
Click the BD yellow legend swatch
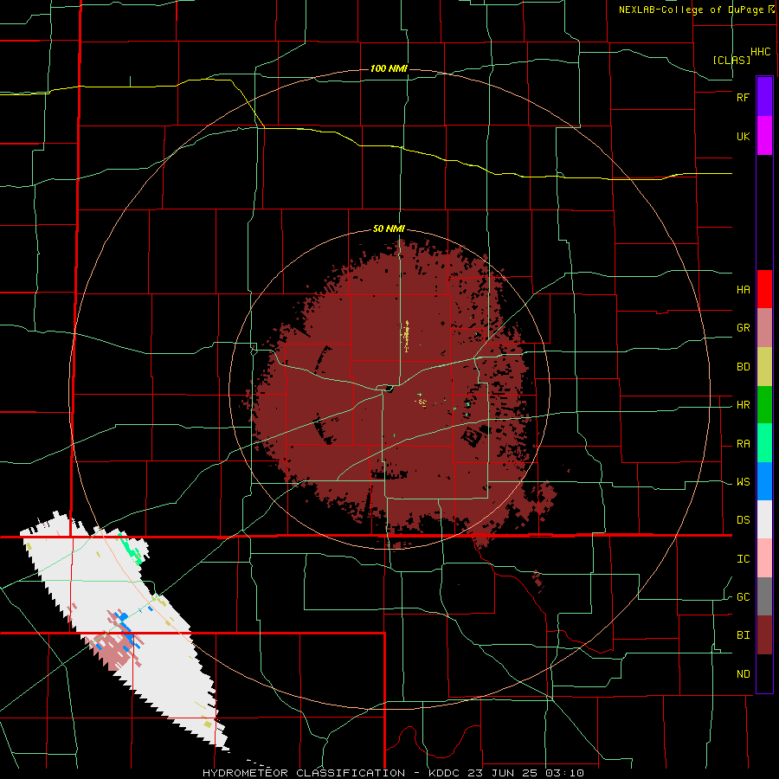coord(764,367)
